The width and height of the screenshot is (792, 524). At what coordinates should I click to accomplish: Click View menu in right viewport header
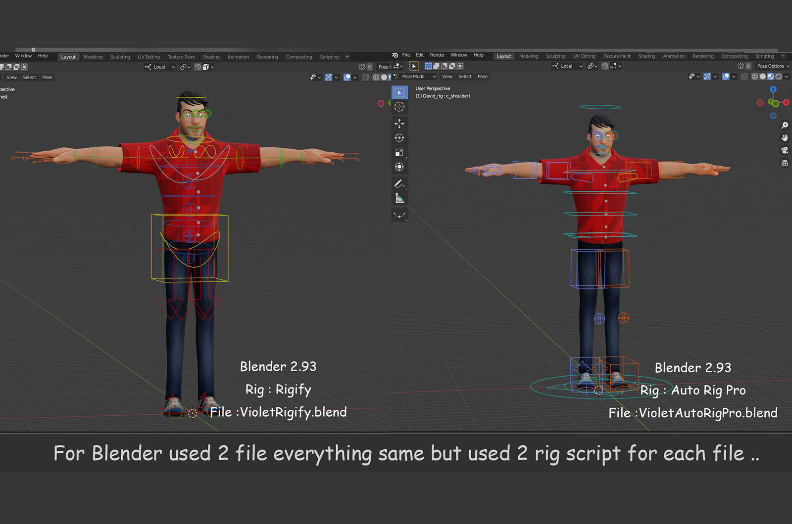point(447,77)
